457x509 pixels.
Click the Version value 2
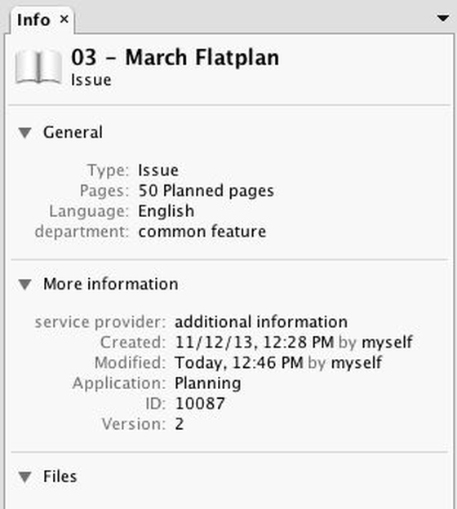point(180,424)
